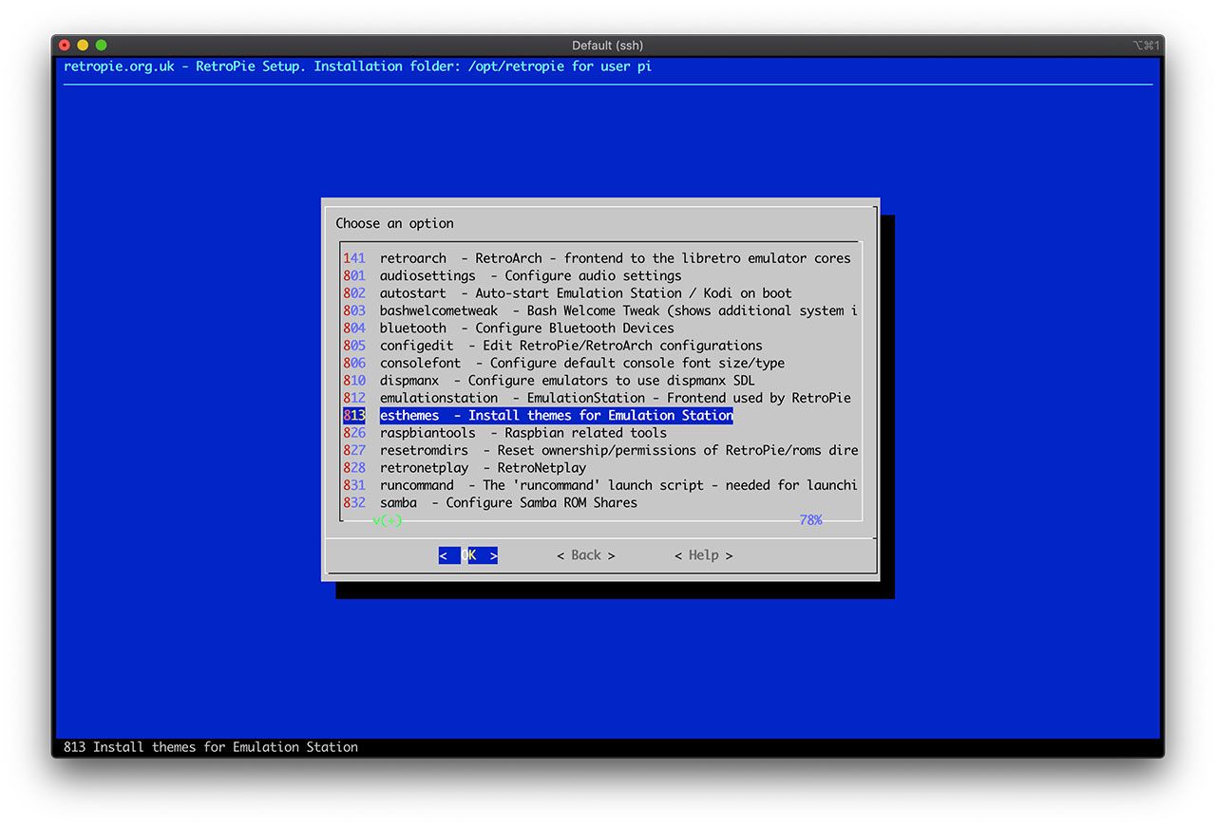Open bluetooth device configuration entry

(x=526, y=329)
